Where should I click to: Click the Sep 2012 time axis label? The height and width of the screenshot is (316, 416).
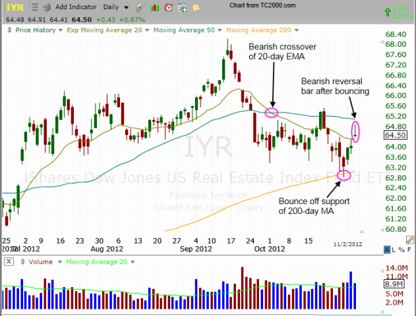pos(196,249)
